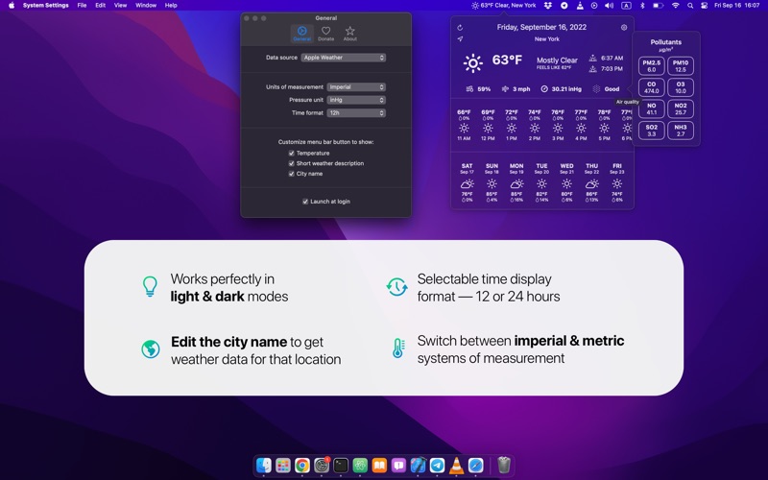Viewport: 768px width, 480px height.
Task: Click the refresh icon in weather widget
Action: click(x=460, y=28)
